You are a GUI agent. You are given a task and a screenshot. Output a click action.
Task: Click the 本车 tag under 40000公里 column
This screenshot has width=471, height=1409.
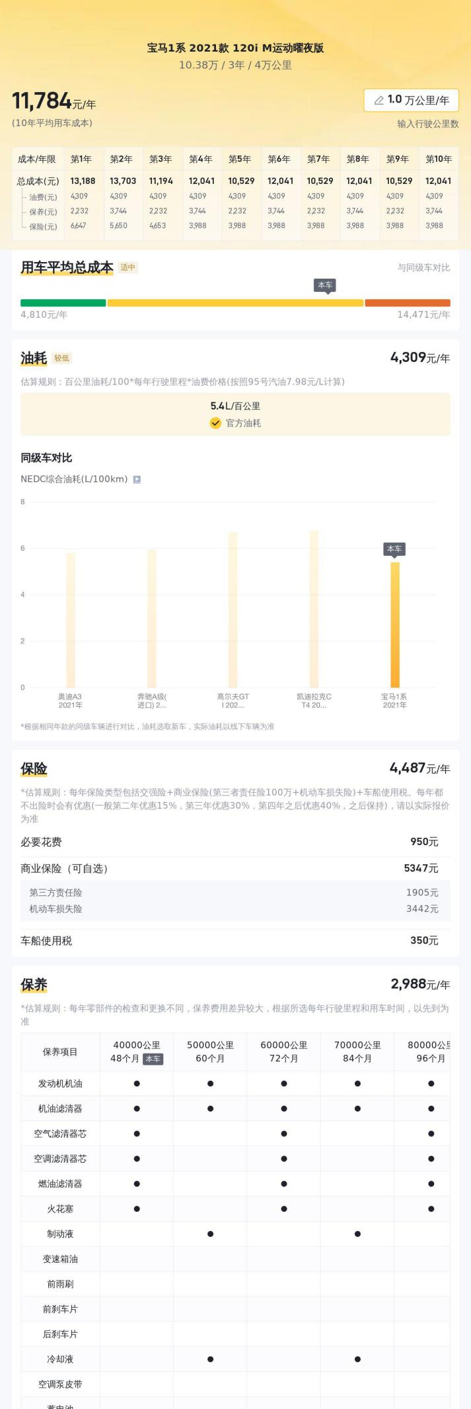[153, 1059]
